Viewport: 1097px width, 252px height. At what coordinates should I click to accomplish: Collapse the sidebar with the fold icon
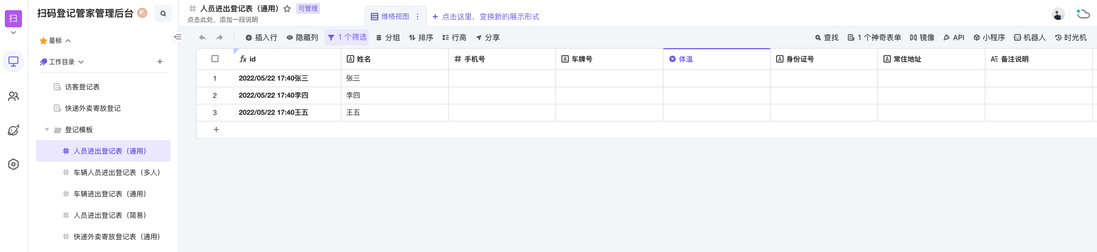click(178, 37)
